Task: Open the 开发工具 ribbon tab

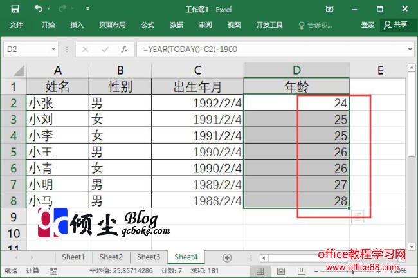Action: (269, 25)
